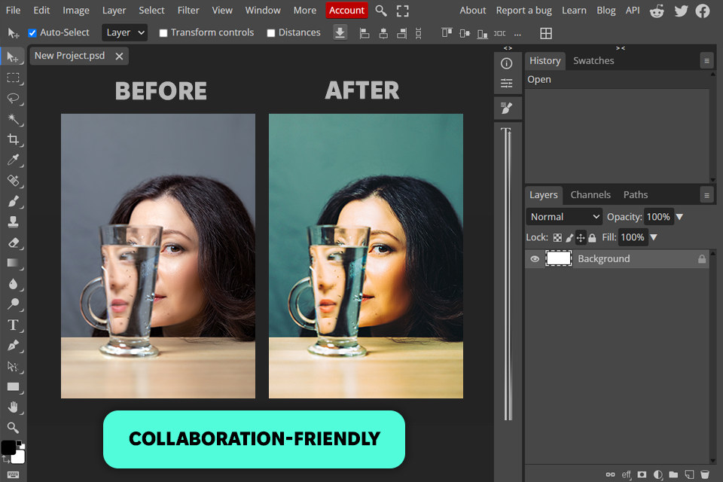The image size is (723, 482).
Task: Open the Layer auto-select dropdown
Action: [x=124, y=33]
